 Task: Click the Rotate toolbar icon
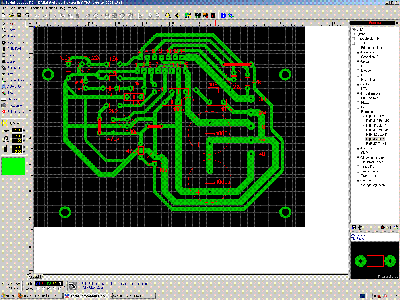point(96,15)
